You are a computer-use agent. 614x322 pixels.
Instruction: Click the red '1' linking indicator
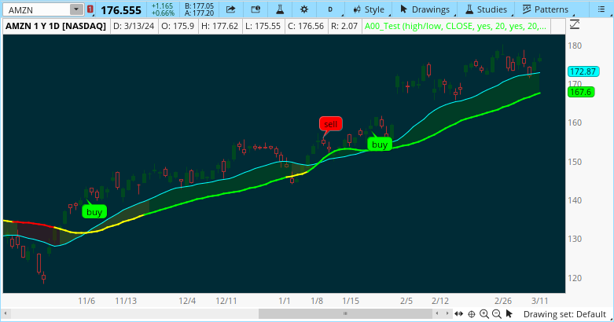click(90, 9)
